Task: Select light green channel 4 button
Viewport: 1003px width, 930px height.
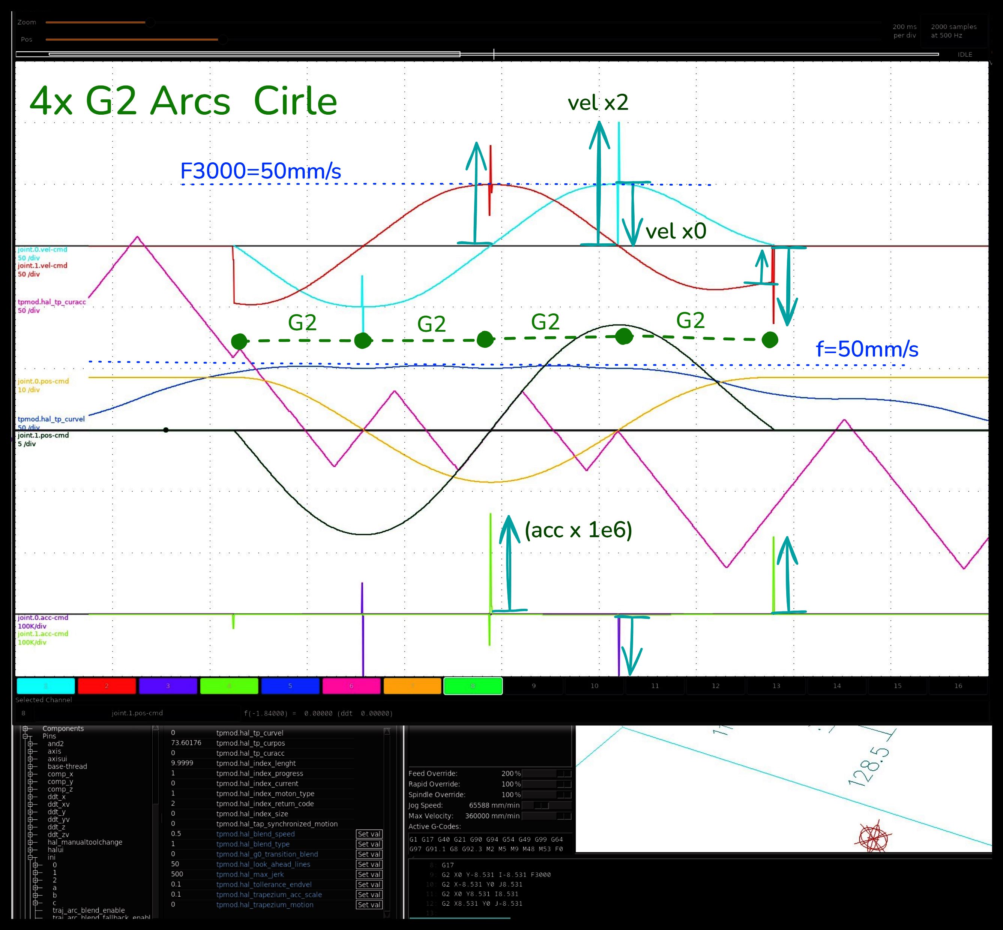Action: coord(229,686)
